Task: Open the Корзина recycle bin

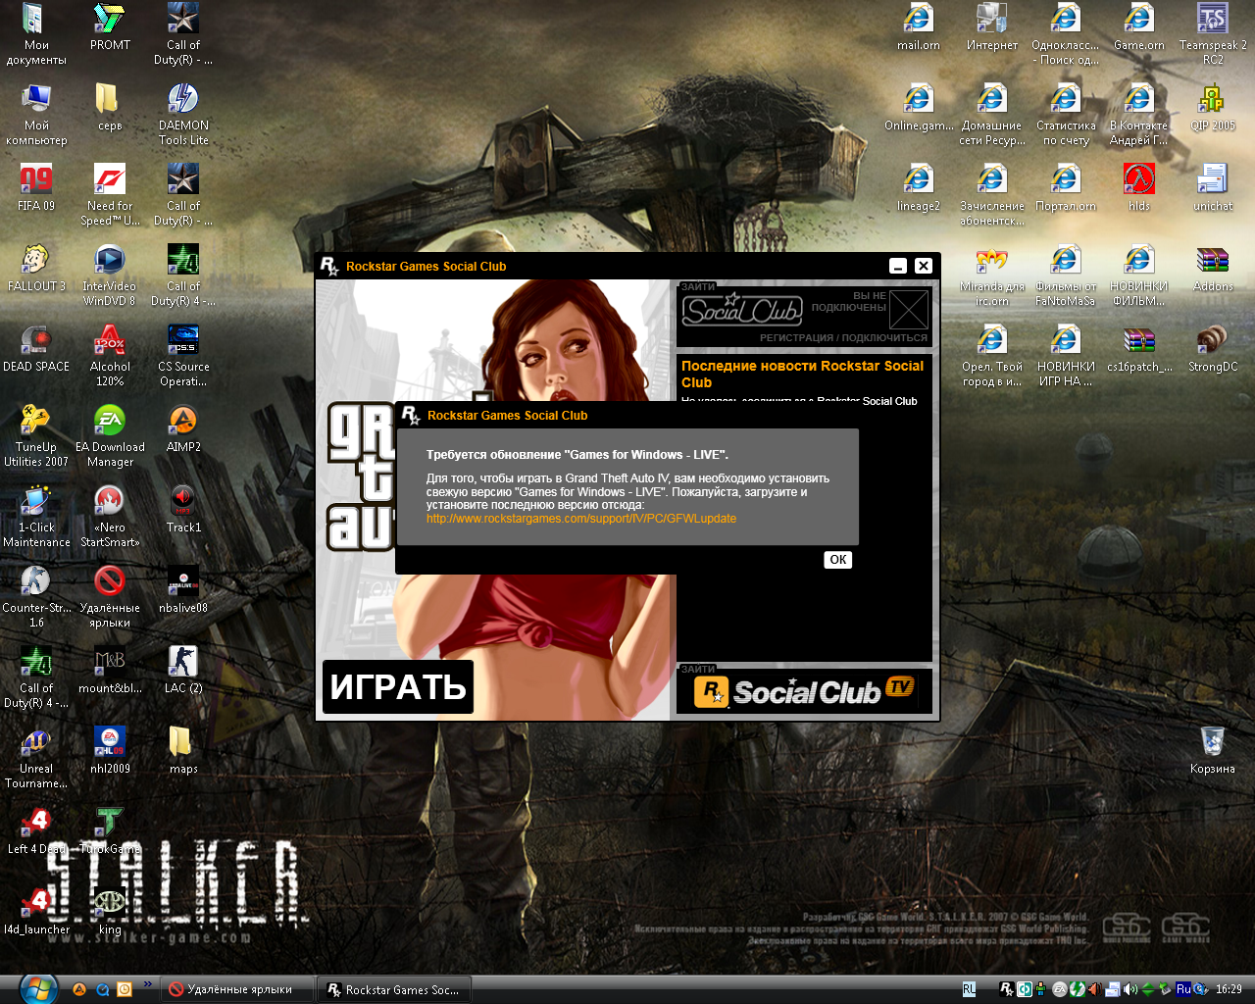Action: pyautogui.click(x=1212, y=743)
